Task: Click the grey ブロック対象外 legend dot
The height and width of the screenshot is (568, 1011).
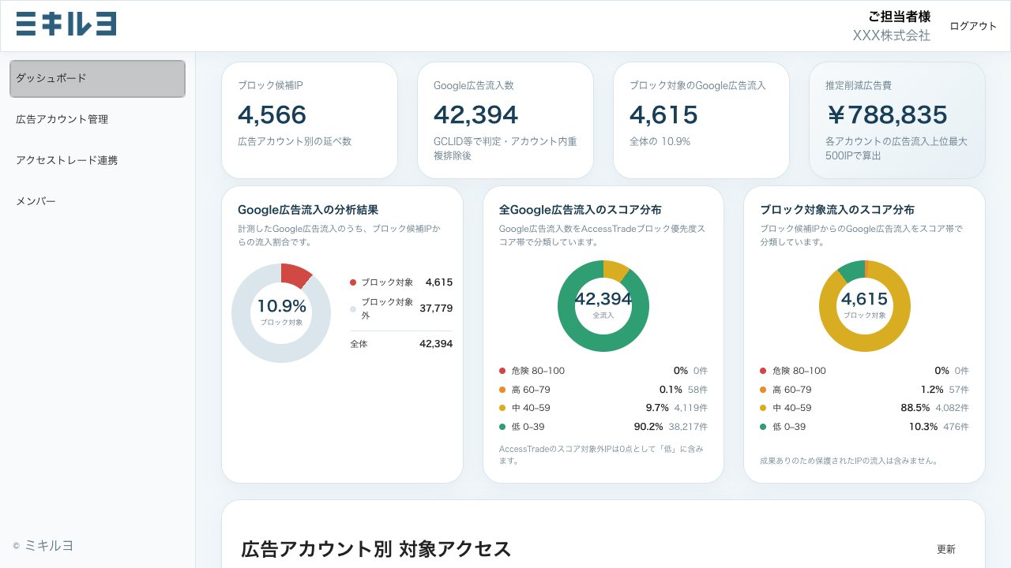Action: click(353, 308)
